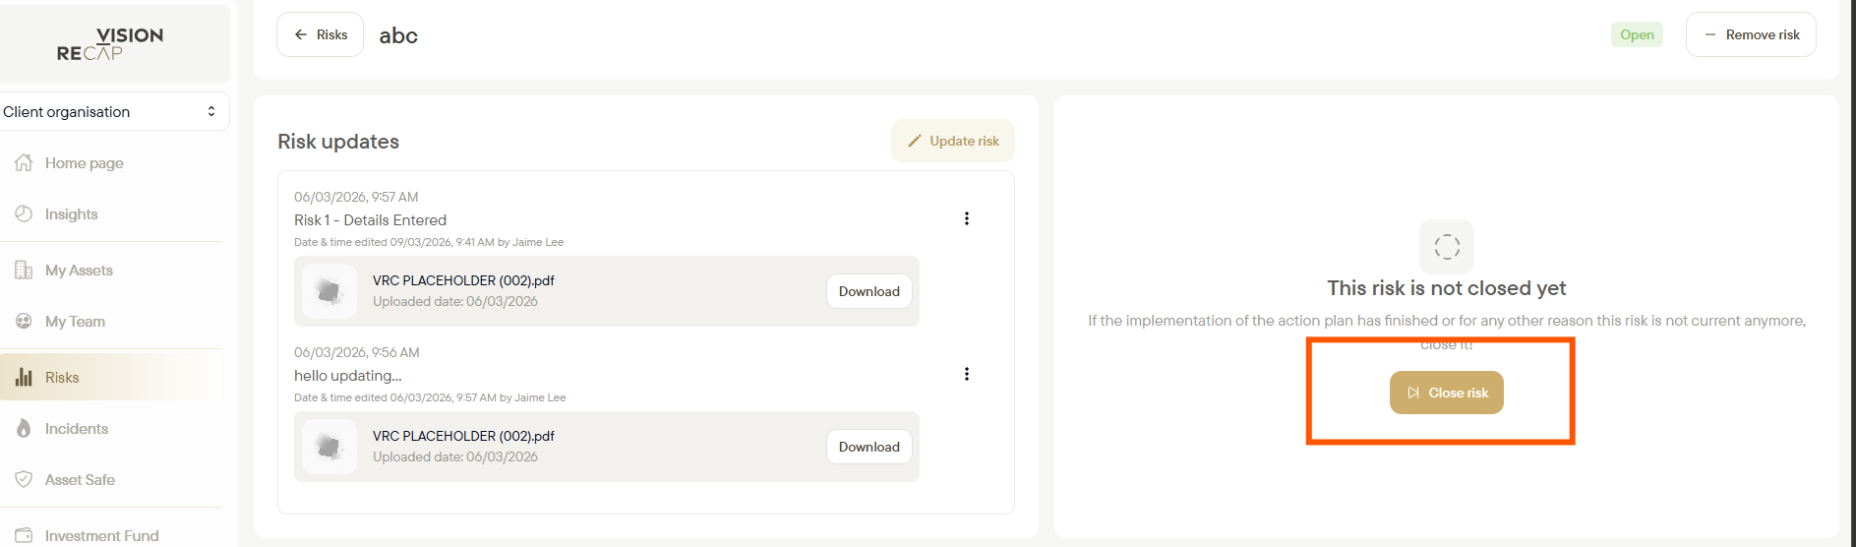This screenshot has height=547, width=1856.
Task: Click the Risks bar chart icon
Action: point(24,377)
